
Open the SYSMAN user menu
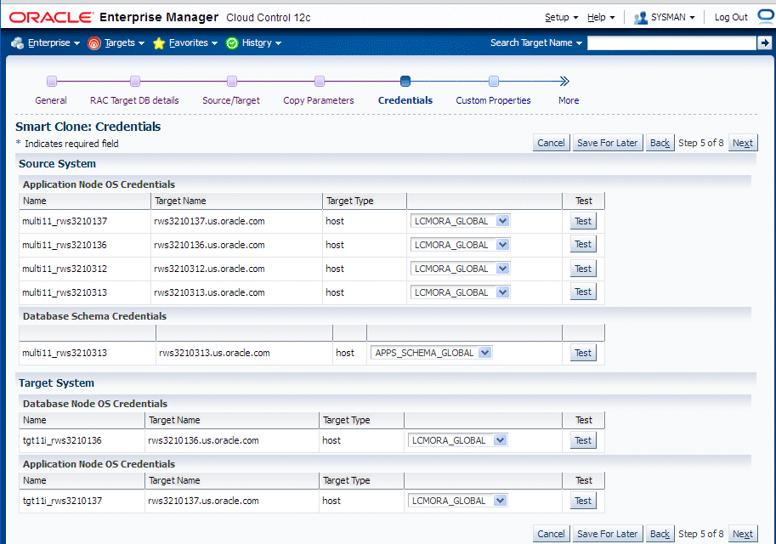[672, 17]
